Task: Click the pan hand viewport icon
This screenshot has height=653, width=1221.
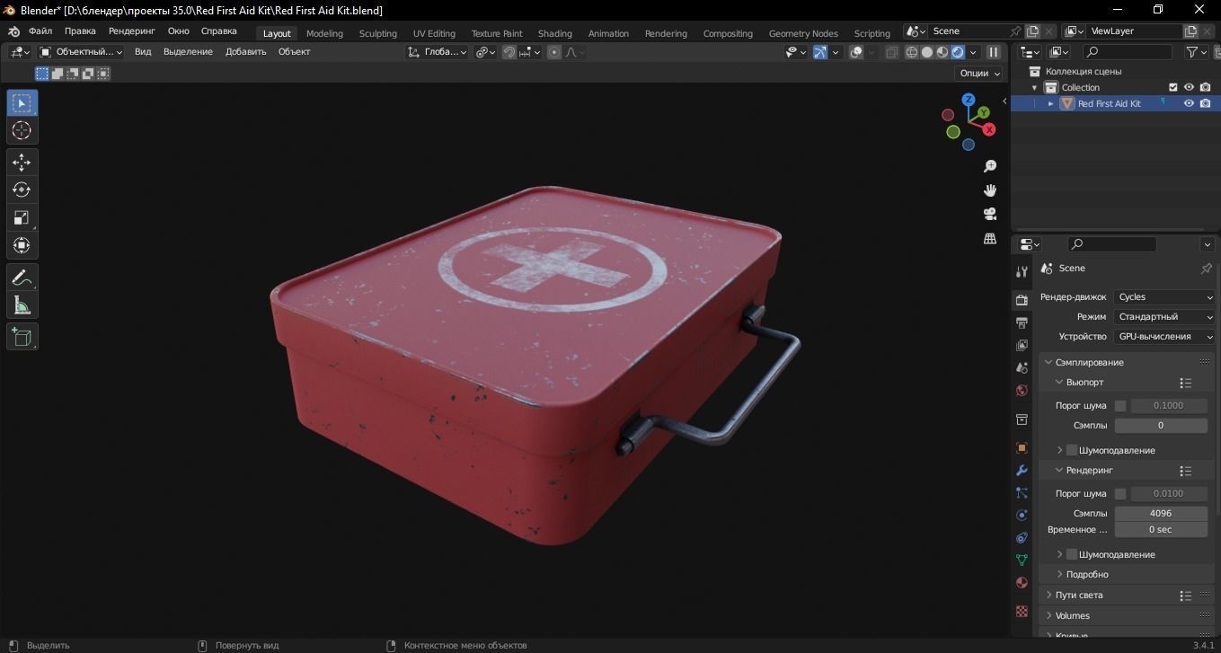Action: pos(990,190)
